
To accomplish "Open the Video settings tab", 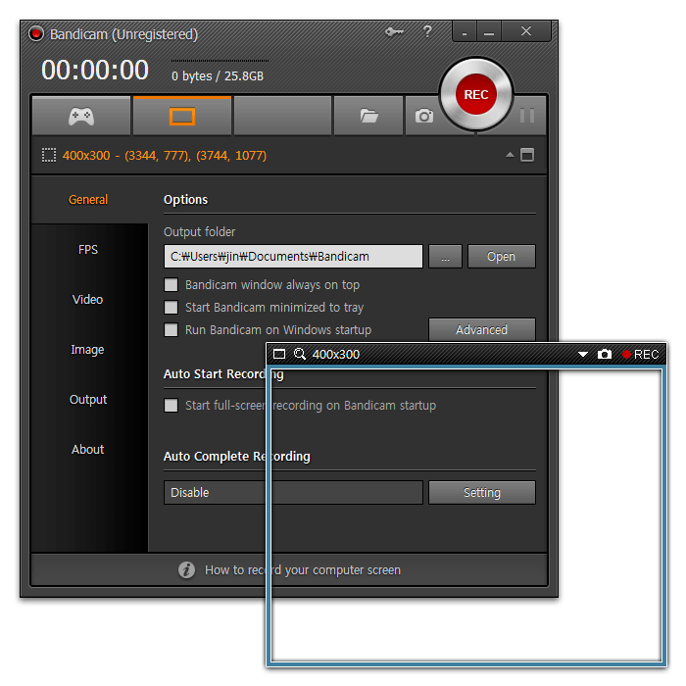I will coord(87,299).
